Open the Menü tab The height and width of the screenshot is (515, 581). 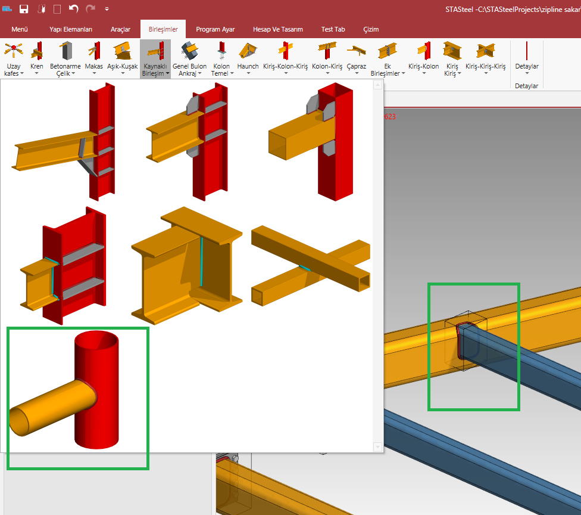(20, 29)
